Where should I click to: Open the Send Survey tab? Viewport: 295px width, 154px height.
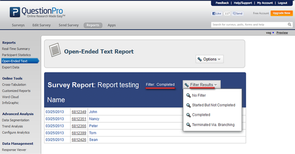(69, 25)
